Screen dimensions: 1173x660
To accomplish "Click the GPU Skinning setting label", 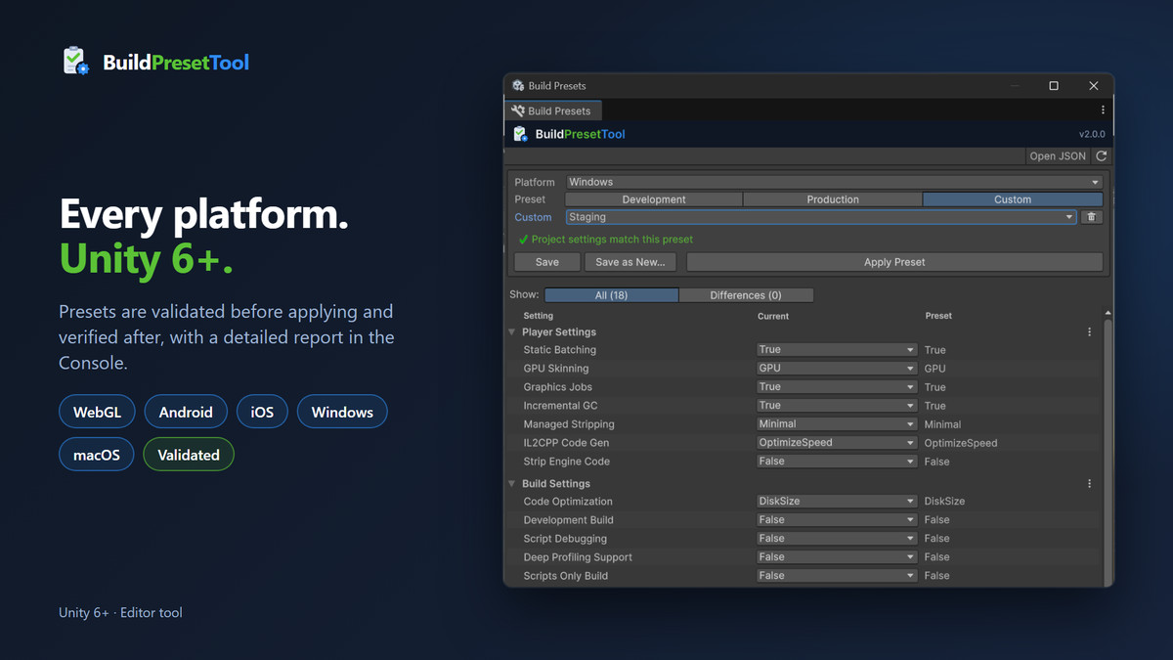I will 556,369.
